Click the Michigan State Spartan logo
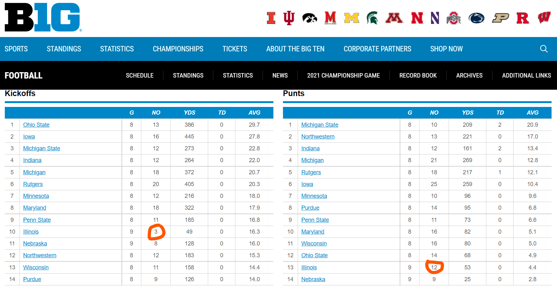 [x=372, y=18]
